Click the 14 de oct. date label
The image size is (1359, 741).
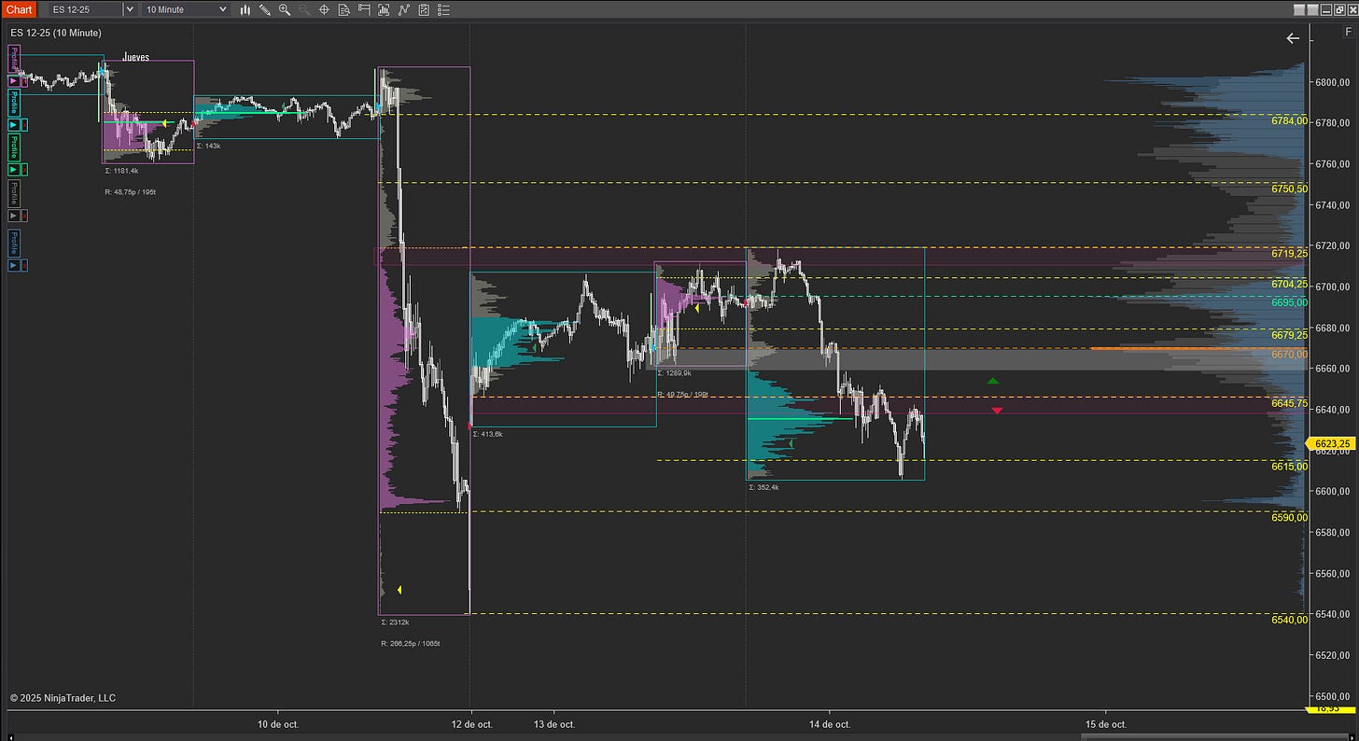830,724
